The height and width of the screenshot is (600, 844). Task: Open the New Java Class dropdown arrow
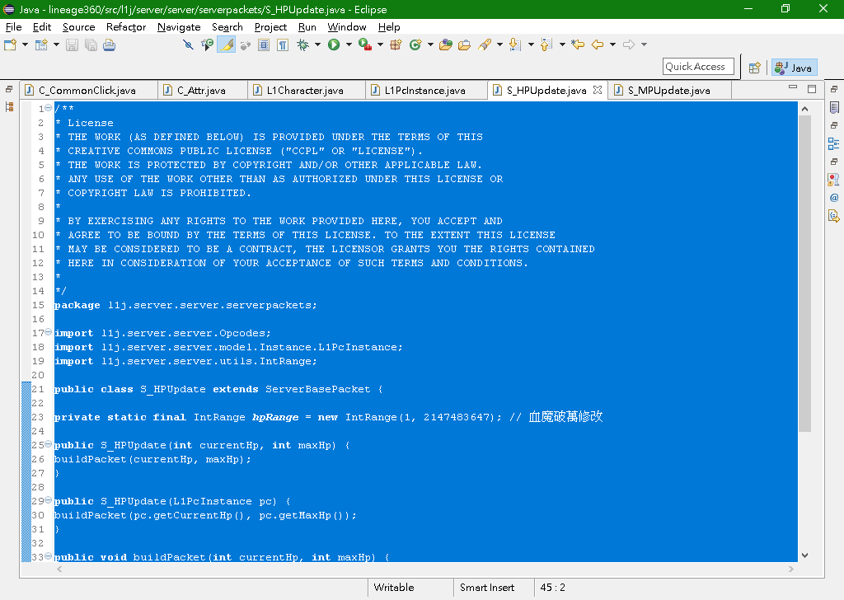[430, 45]
